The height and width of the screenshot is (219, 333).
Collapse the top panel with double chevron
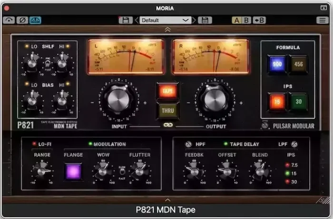tap(166, 30)
